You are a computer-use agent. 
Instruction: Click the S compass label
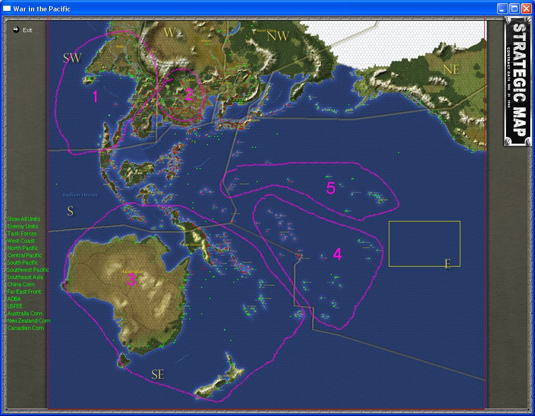coord(70,211)
